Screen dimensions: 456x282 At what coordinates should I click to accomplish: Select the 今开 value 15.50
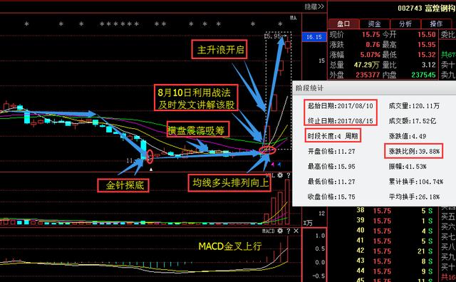[427, 35]
